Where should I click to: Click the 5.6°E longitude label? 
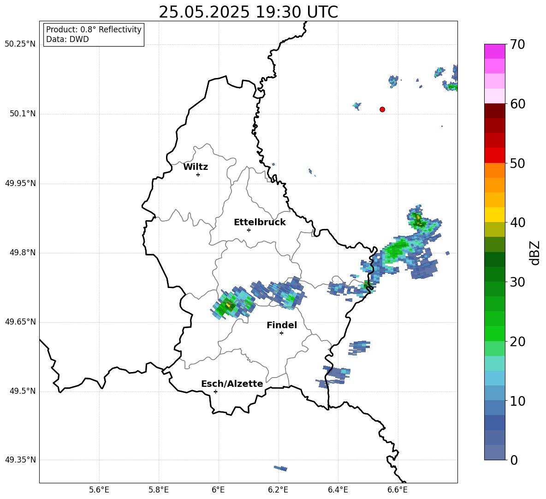coord(99,490)
